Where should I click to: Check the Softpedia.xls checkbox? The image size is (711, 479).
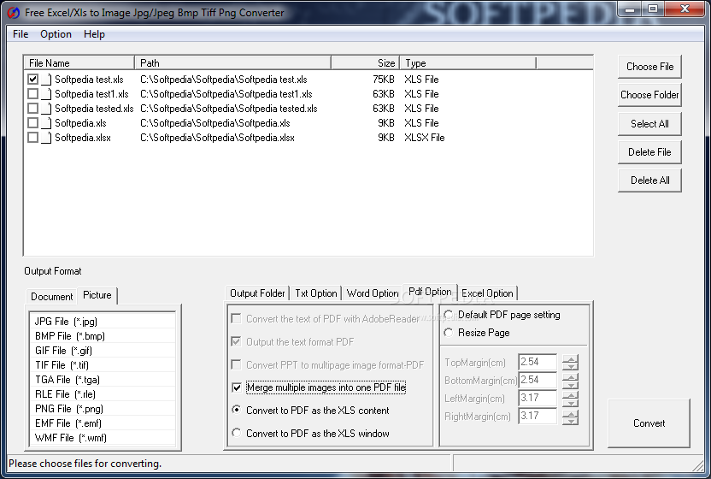(x=32, y=123)
